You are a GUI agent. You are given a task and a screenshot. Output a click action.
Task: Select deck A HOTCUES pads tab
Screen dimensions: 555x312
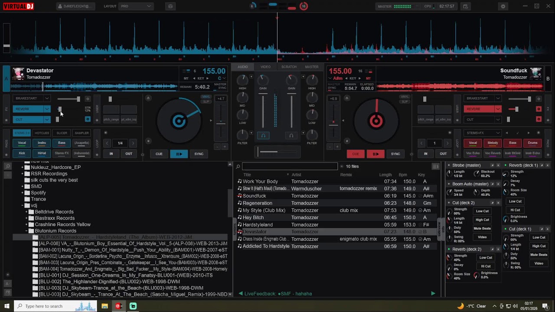coord(42,133)
